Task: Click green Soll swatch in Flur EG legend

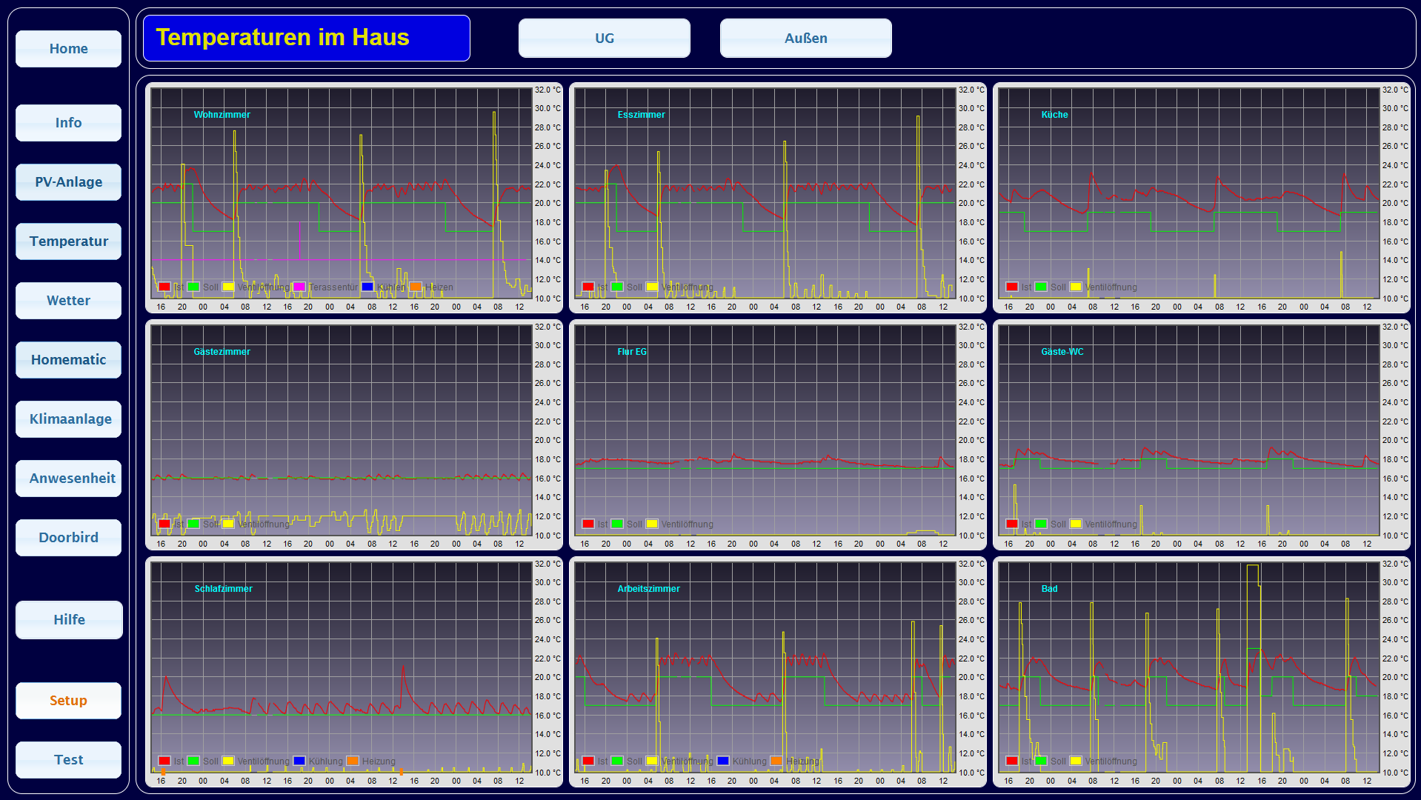Action: click(617, 524)
